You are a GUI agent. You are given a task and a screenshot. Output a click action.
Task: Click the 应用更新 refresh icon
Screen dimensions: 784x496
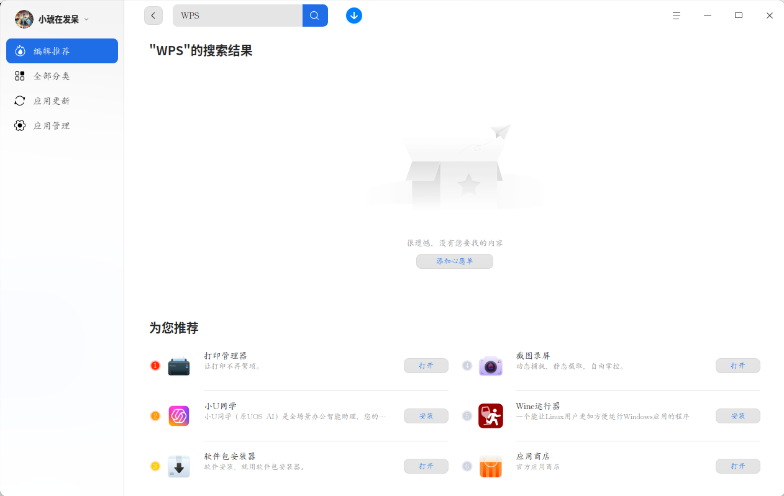tap(20, 101)
